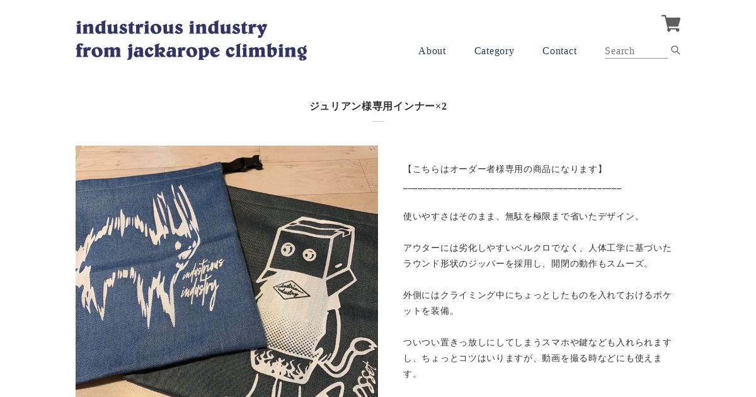Click the オーダー者様専用 notice text
This screenshot has width=756, height=397.
[505, 169]
